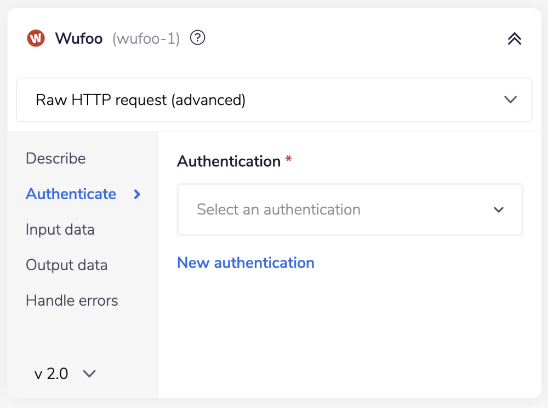Open the help tooltip next to Wufoo

pyautogui.click(x=197, y=38)
